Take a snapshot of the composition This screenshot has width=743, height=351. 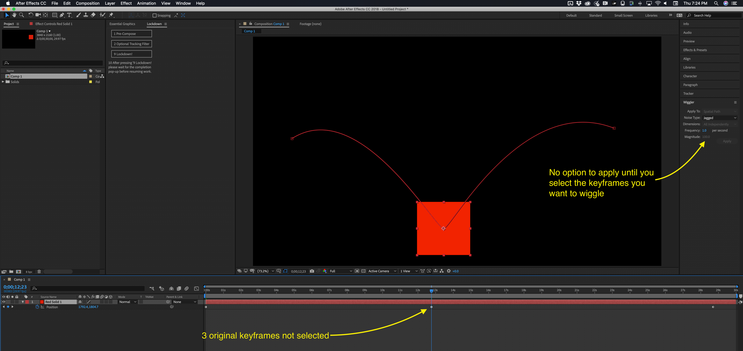pos(312,271)
